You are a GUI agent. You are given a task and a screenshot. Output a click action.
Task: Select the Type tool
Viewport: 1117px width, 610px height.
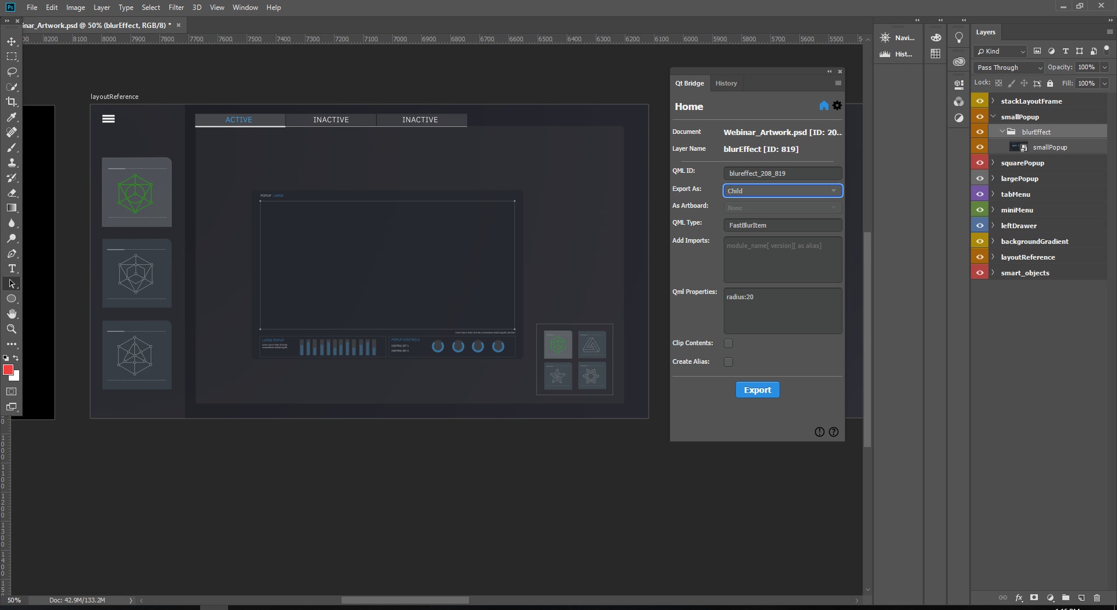coord(12,269)
